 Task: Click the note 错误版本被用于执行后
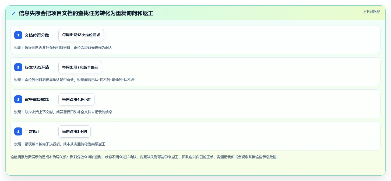(60, 144)
